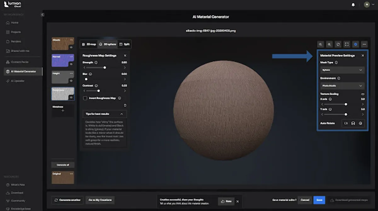
Task: Adjust the Contrast slider handle
Action: click(x=99, y=91)
